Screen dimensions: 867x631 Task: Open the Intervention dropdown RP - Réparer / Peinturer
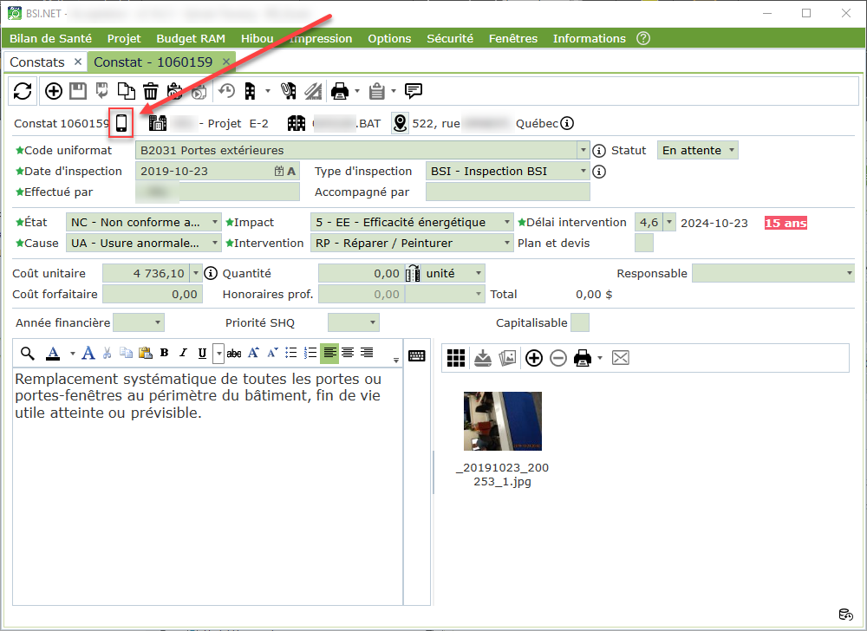coord(412,244)
